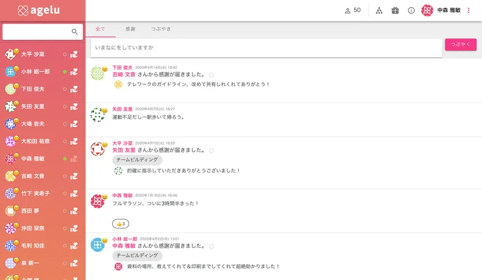Click the thumbs-up reaction showing 3
Screen dimensions: 482x280
tap(120, 224)
